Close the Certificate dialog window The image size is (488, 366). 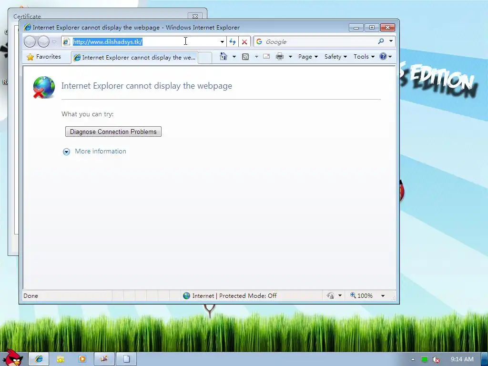195,16
